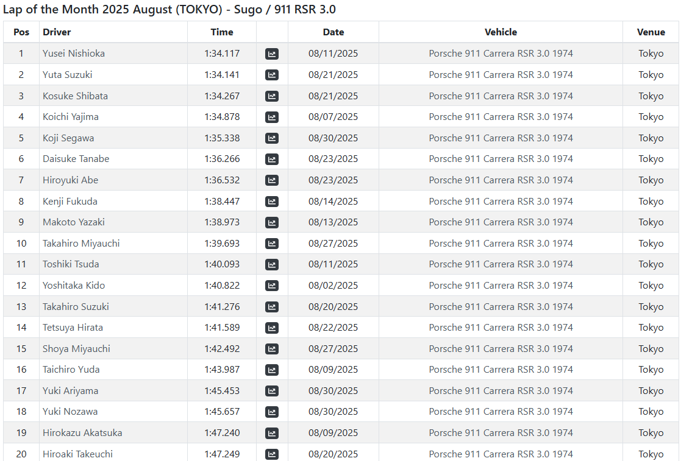Select driver name Takahiro Miyauchi
The image size is (681, 461).
(81, 244)
